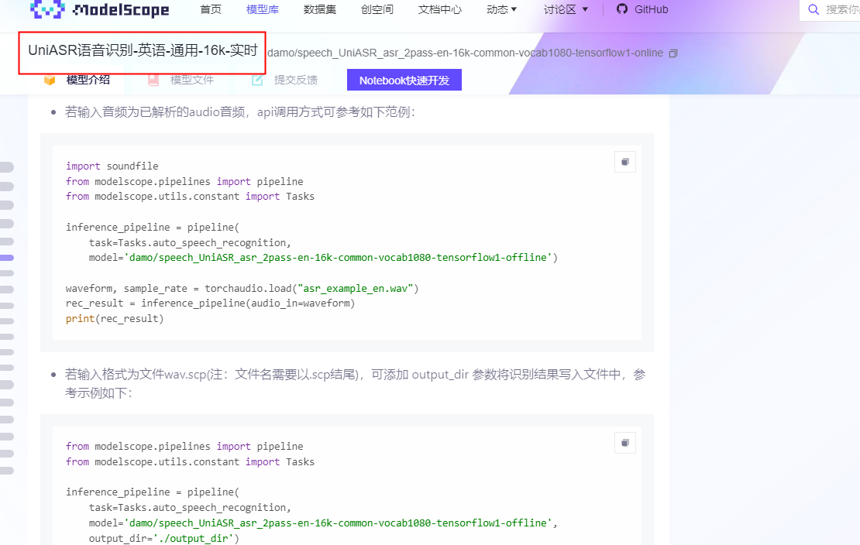Image resolution: width=860 pixels, height=545 pixels.
Task: Open the 文档中心 menu item
Action: point(440,9)
